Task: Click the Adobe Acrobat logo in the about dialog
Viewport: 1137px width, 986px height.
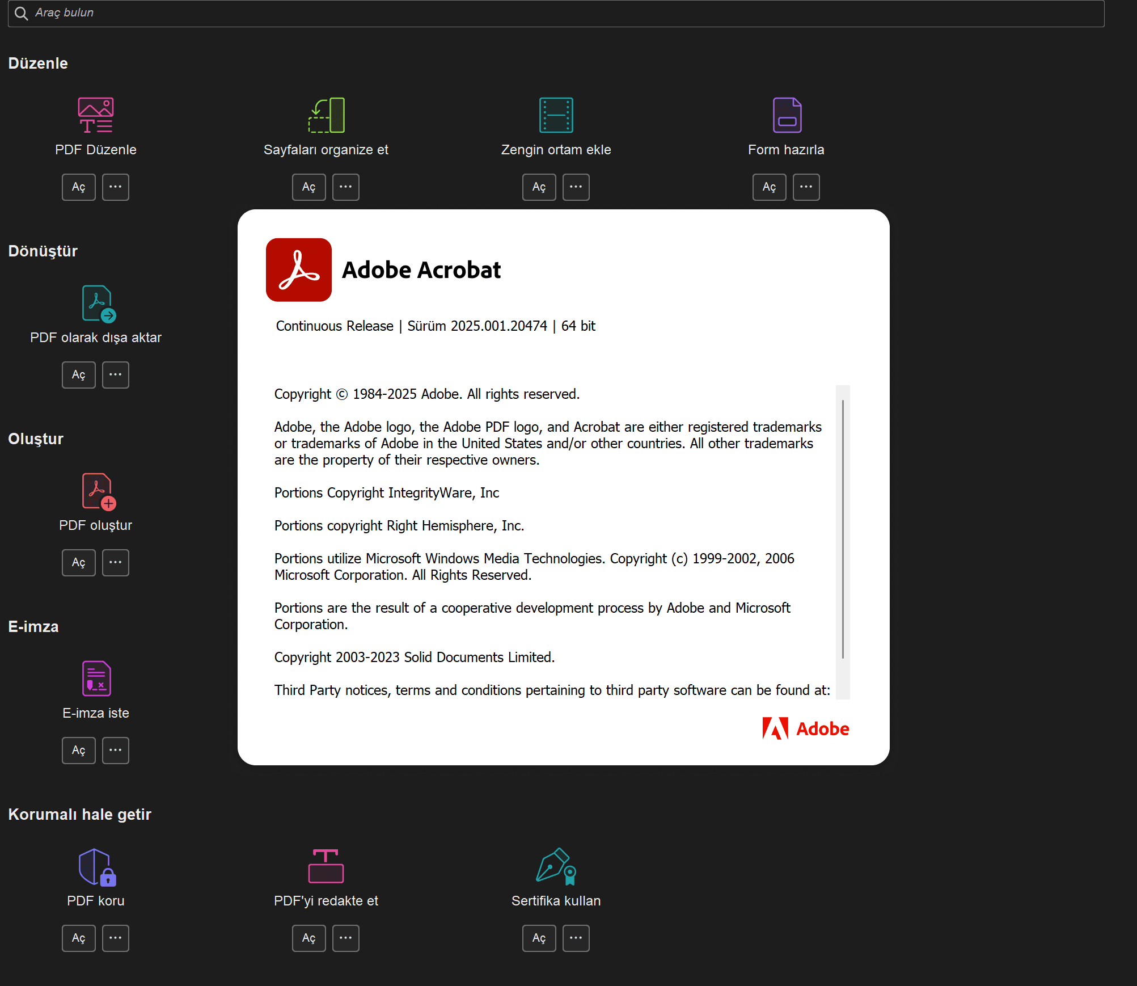Action: [299, 269]
